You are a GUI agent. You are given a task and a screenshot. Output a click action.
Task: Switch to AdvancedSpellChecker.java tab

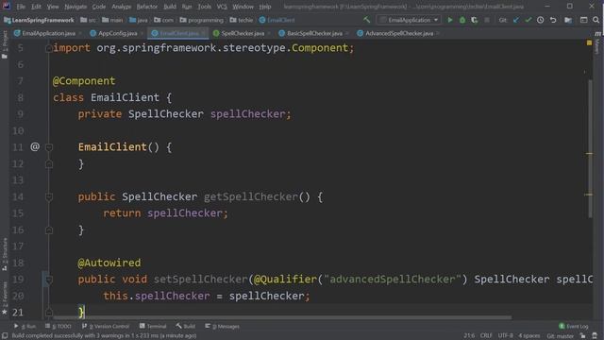[x=398, y=33]
